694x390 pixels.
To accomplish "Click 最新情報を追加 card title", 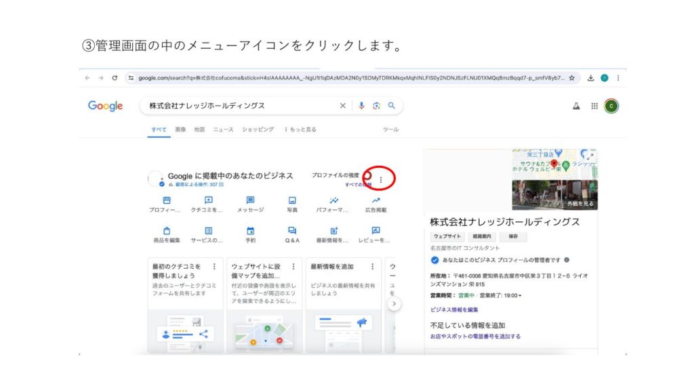I will [332, 267].
